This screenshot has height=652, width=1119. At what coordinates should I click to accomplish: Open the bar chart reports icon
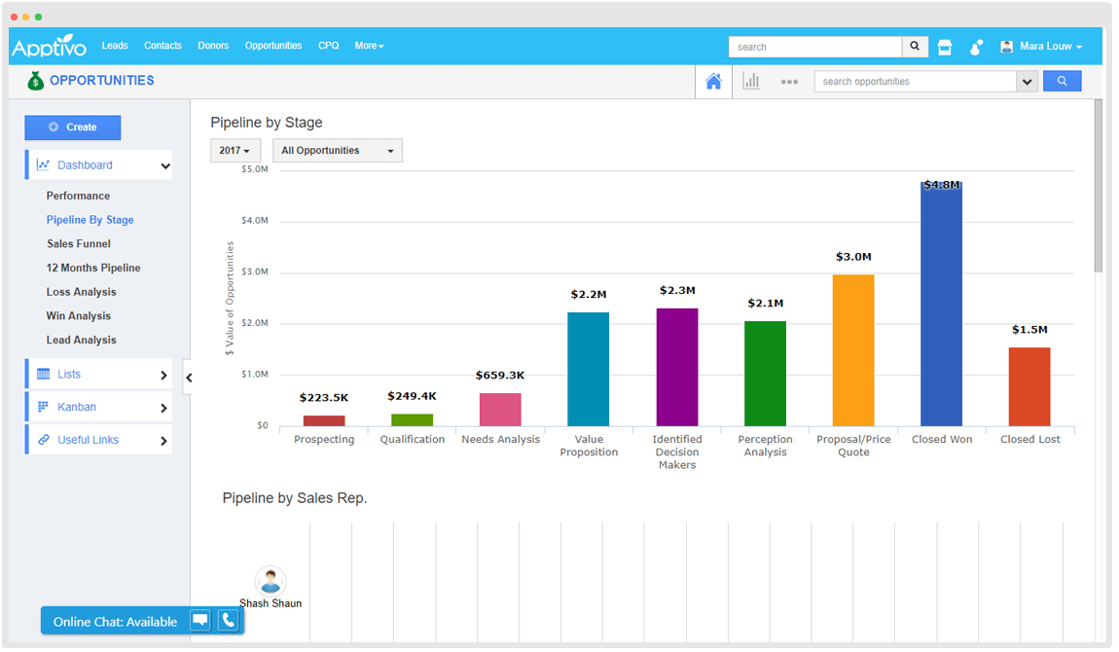tap(751, 82)
